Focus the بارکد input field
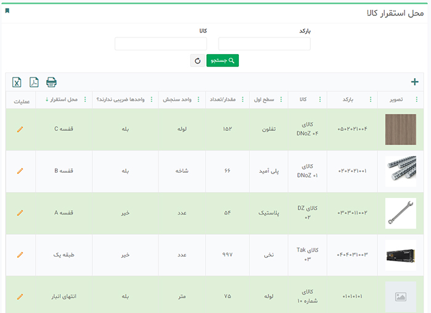 (264, 44)
